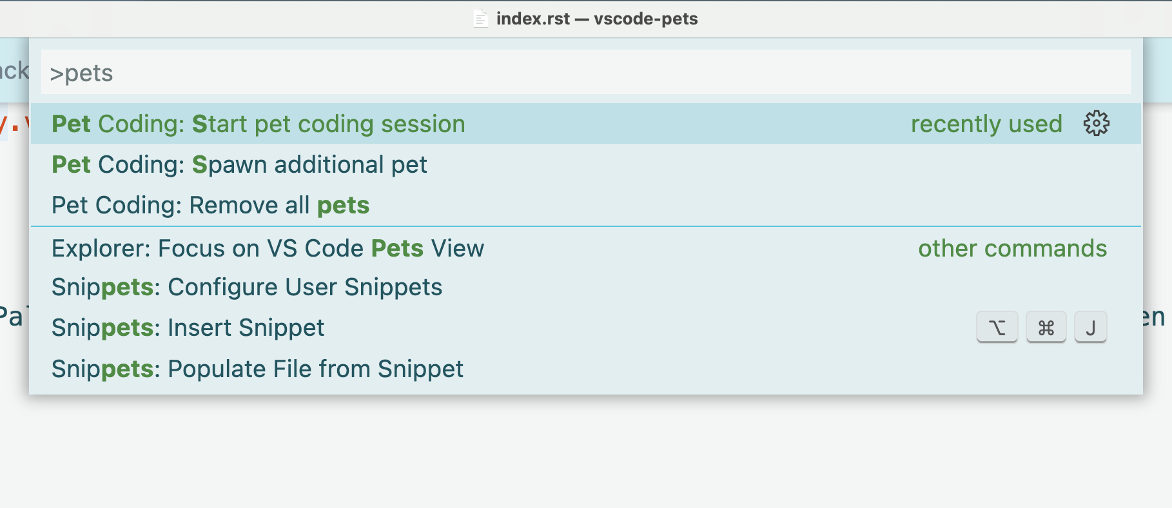Click the gear icon to configure keybinding
1172x508 pixels.
coord(1096,124)
